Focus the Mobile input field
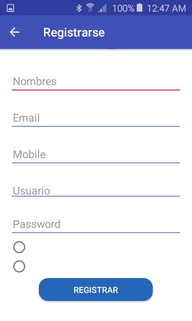 pyautogui.click(x=96, y=154)
